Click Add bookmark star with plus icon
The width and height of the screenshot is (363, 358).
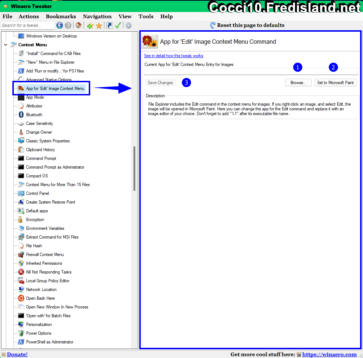(90, 25)
